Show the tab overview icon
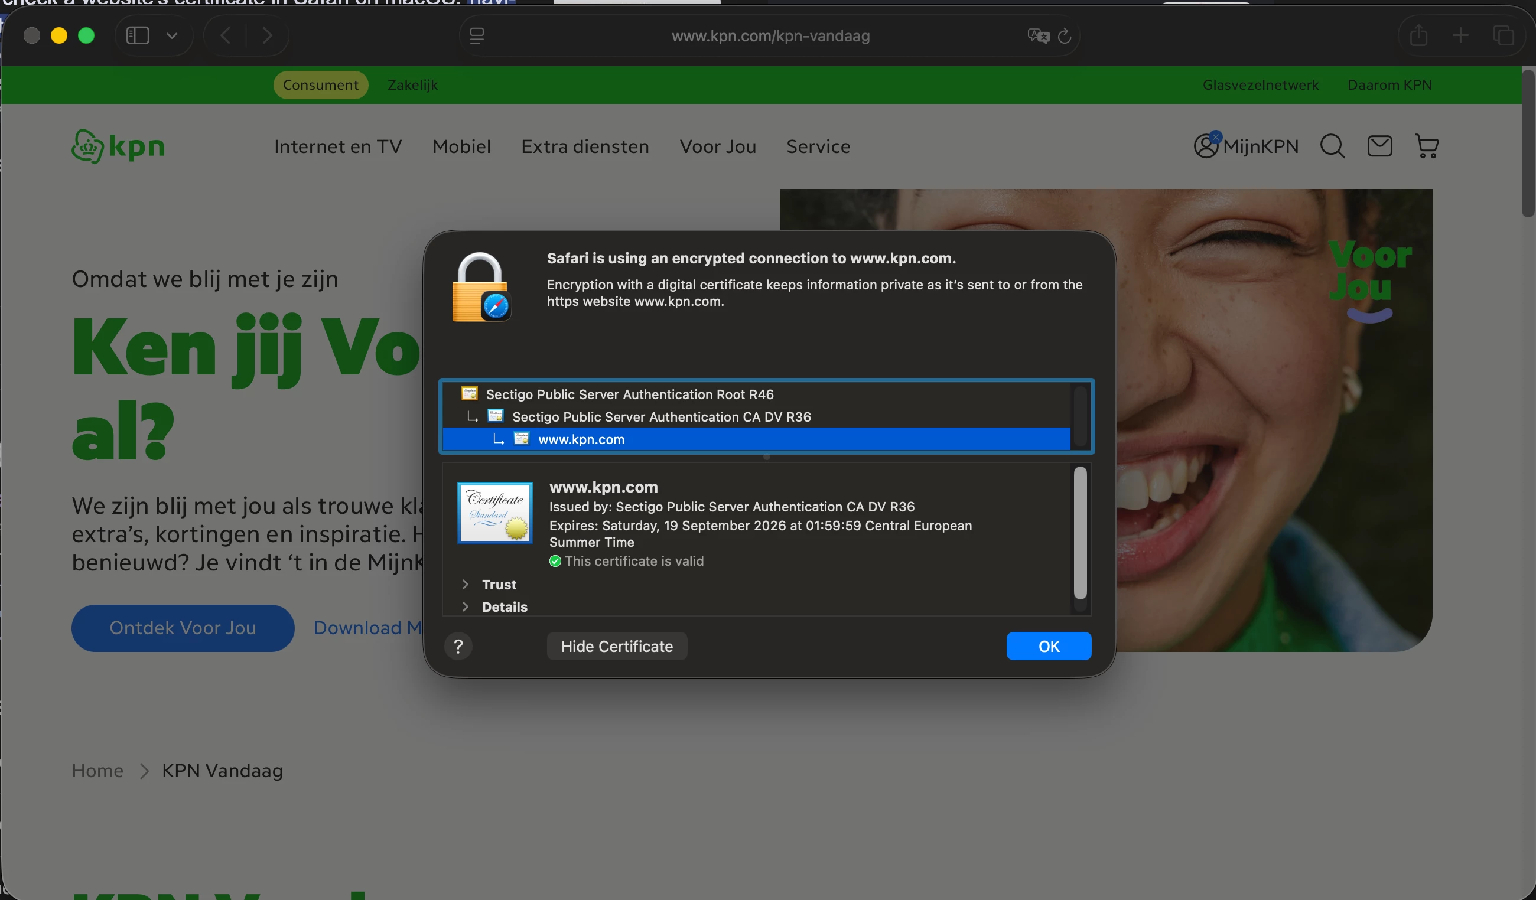1536x900 pixels. pos(1503,35)
